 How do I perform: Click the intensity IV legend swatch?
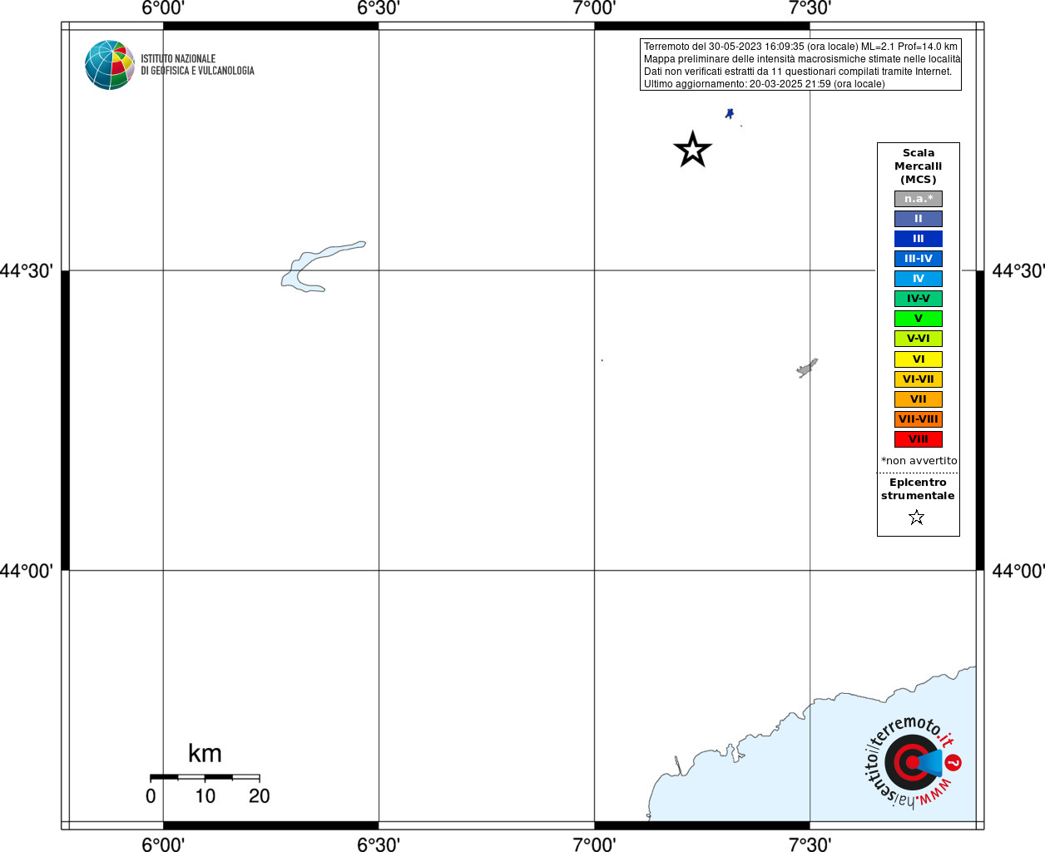click(919, 279)
